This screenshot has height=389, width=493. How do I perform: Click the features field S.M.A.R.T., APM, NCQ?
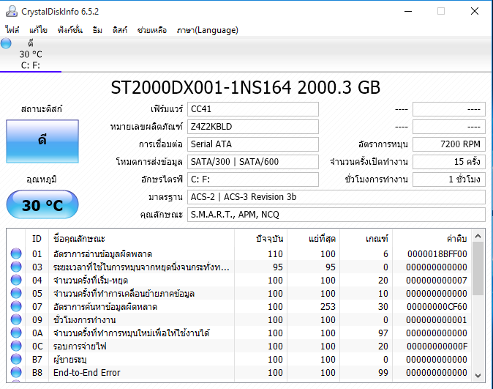[336, 215]
